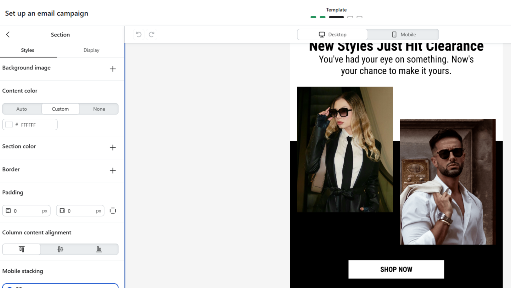Expand the Section color settings

(x=113, y=147)
